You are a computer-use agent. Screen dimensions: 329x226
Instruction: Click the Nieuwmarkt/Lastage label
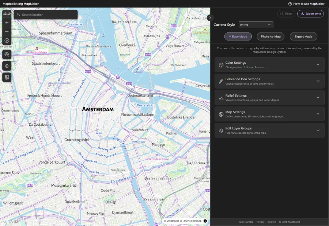click(137, 114)
